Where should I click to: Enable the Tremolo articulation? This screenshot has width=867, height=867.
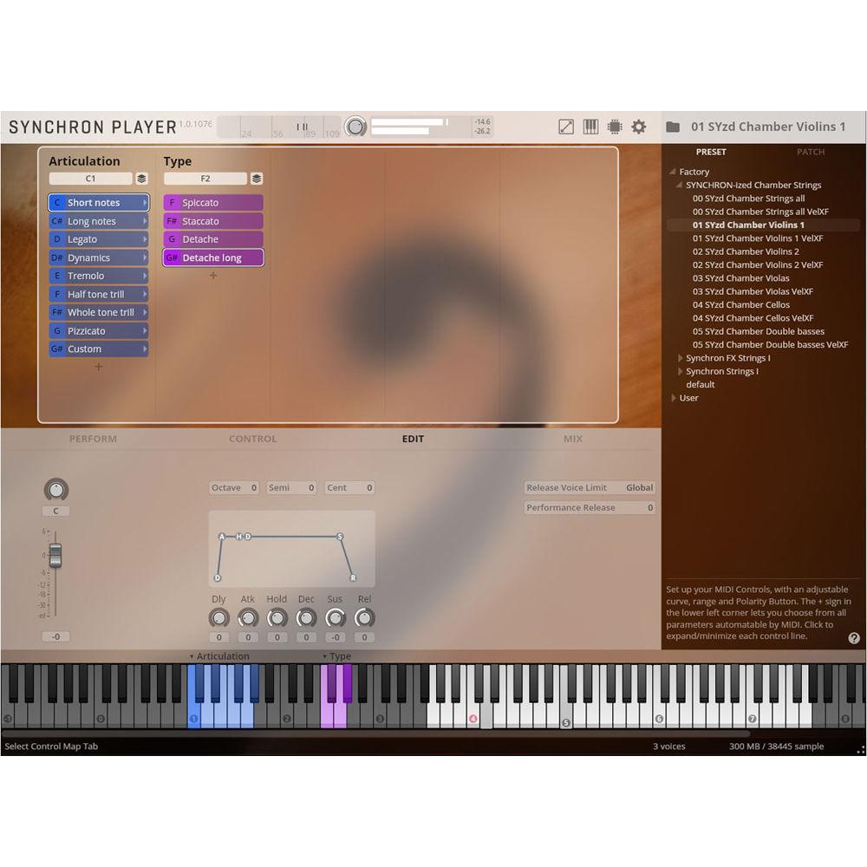(x=97, y=275)
